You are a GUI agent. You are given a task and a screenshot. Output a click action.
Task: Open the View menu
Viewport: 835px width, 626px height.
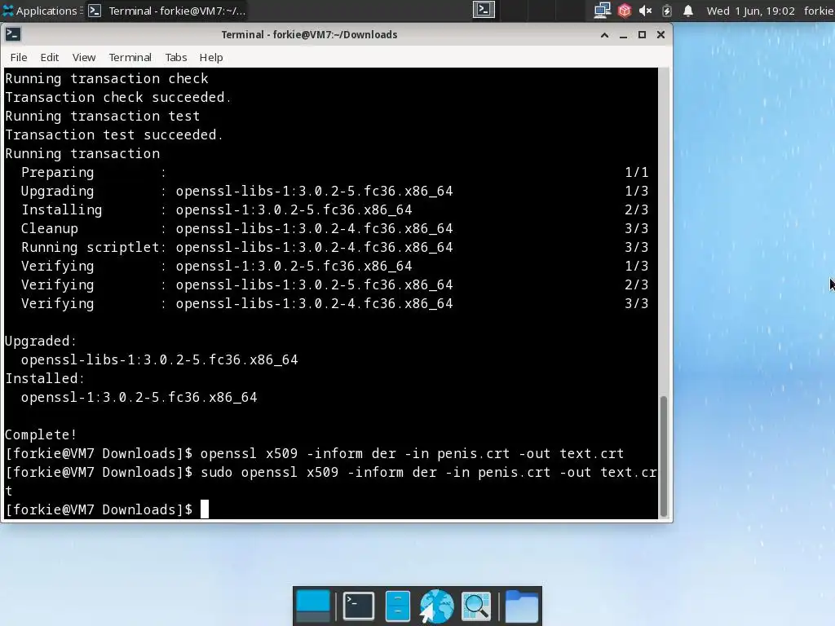coord(84,58)
